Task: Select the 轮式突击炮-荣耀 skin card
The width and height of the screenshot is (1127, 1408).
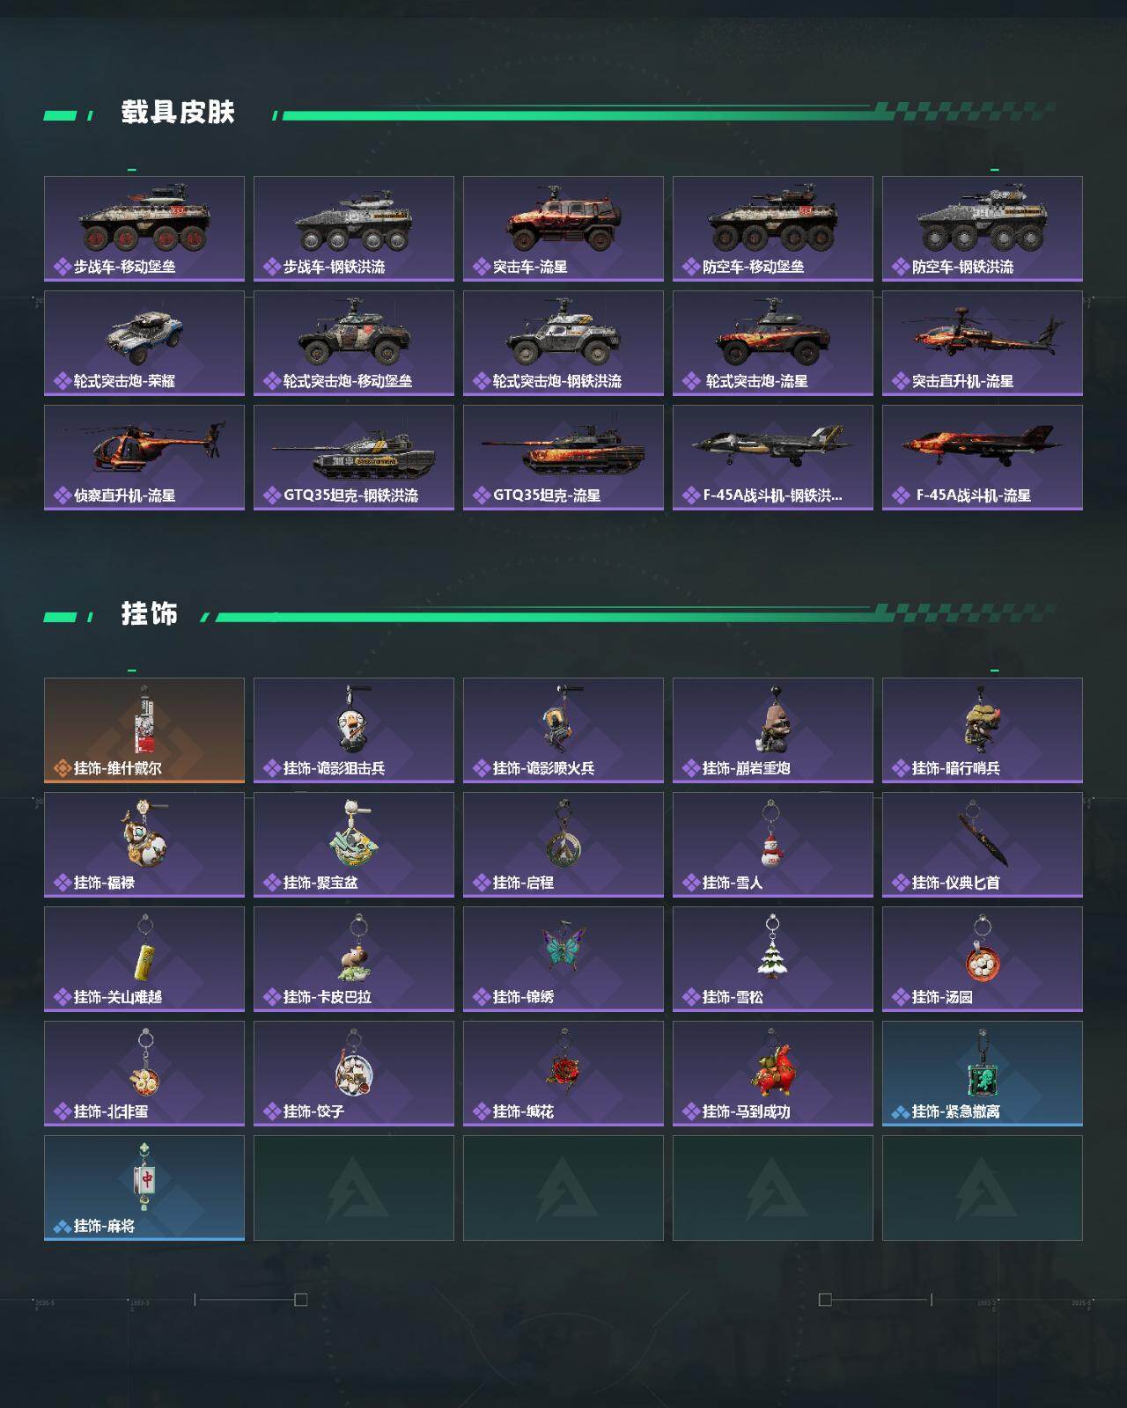Action: [144, 343]
